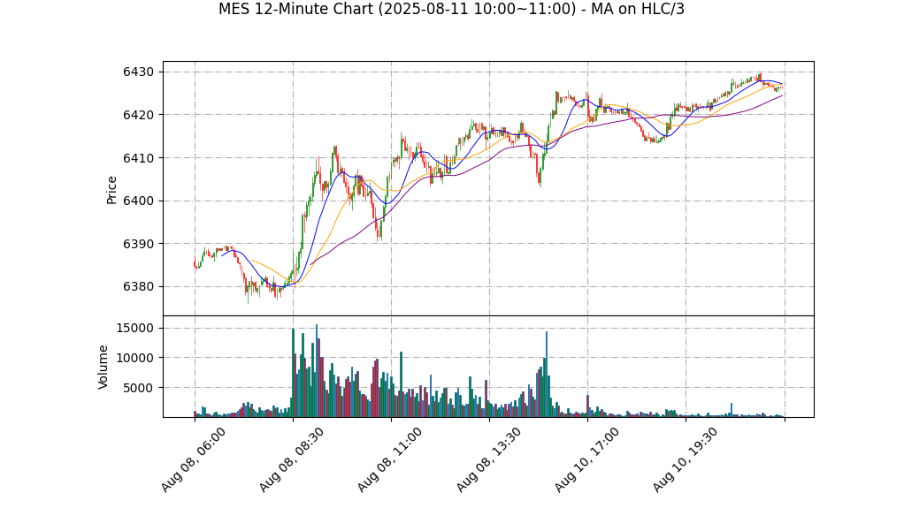Click the Price y-axis title
Image resolution: width=904 pixels, height=508 pixels.
(111, 190)
